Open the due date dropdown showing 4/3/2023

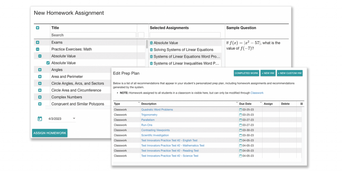74,119
